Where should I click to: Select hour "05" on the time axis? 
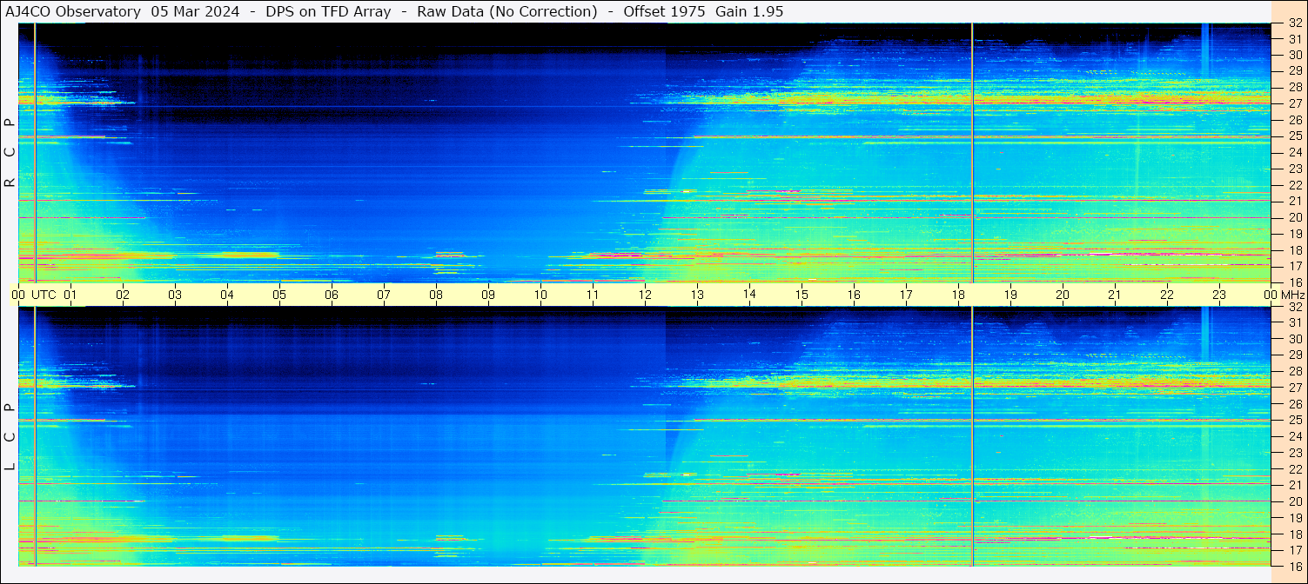click(x=279, y=295)
